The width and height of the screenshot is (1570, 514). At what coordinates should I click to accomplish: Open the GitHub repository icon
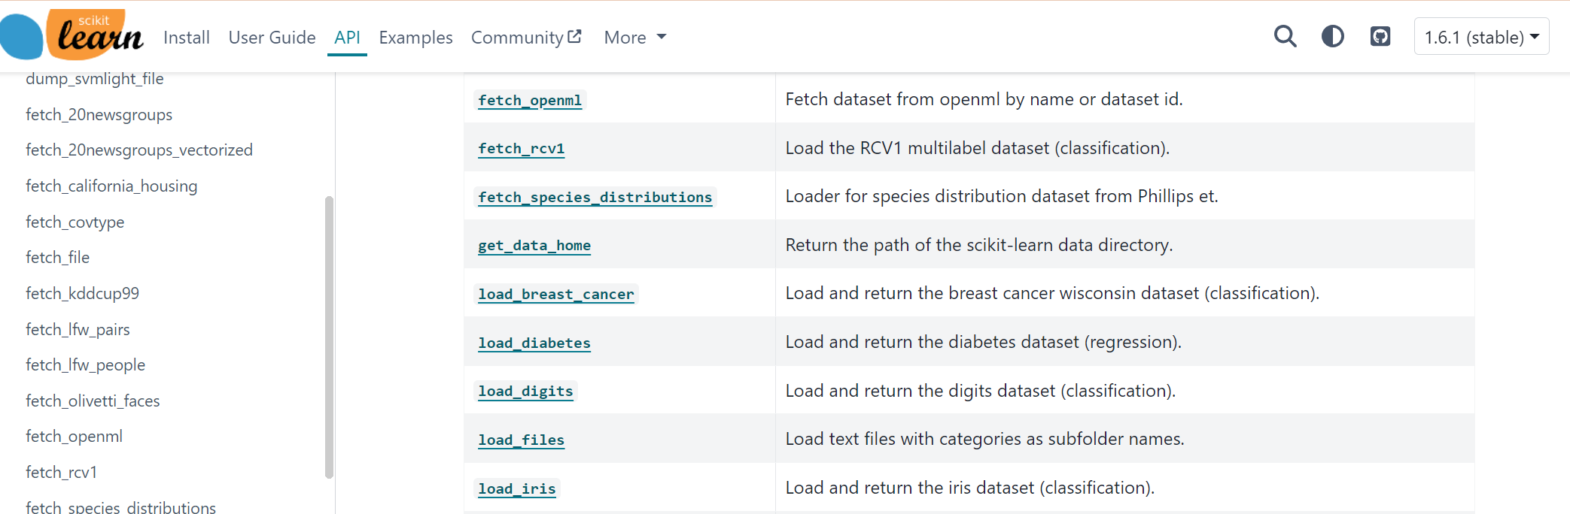click(x=1380, y=37)
